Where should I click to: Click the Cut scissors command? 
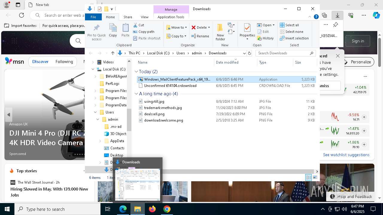tap(139, 25)
